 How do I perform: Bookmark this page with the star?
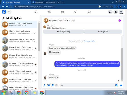pos(112,6)
